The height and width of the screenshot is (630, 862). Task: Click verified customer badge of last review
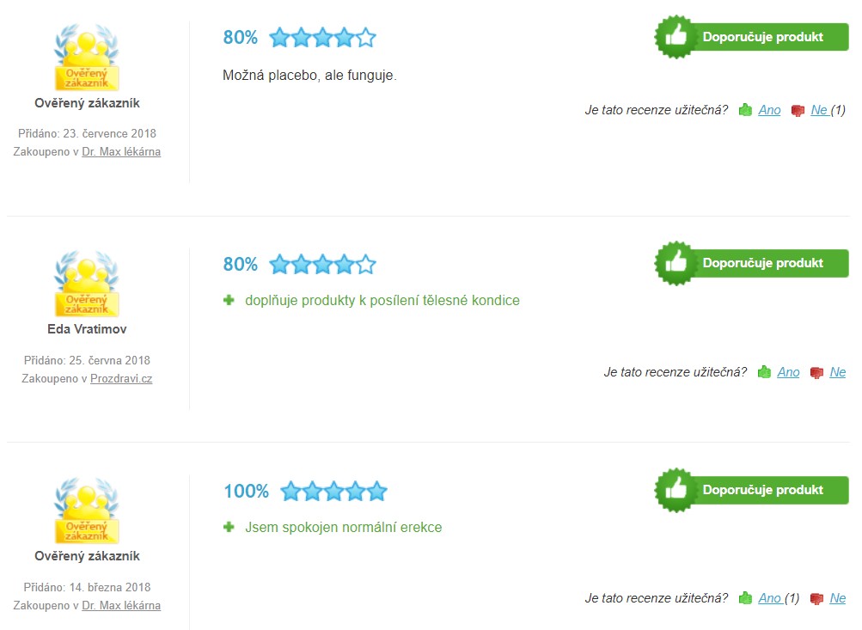[87, 511]
